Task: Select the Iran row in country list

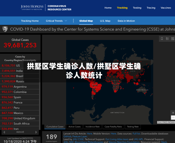Action: point(20,128)
